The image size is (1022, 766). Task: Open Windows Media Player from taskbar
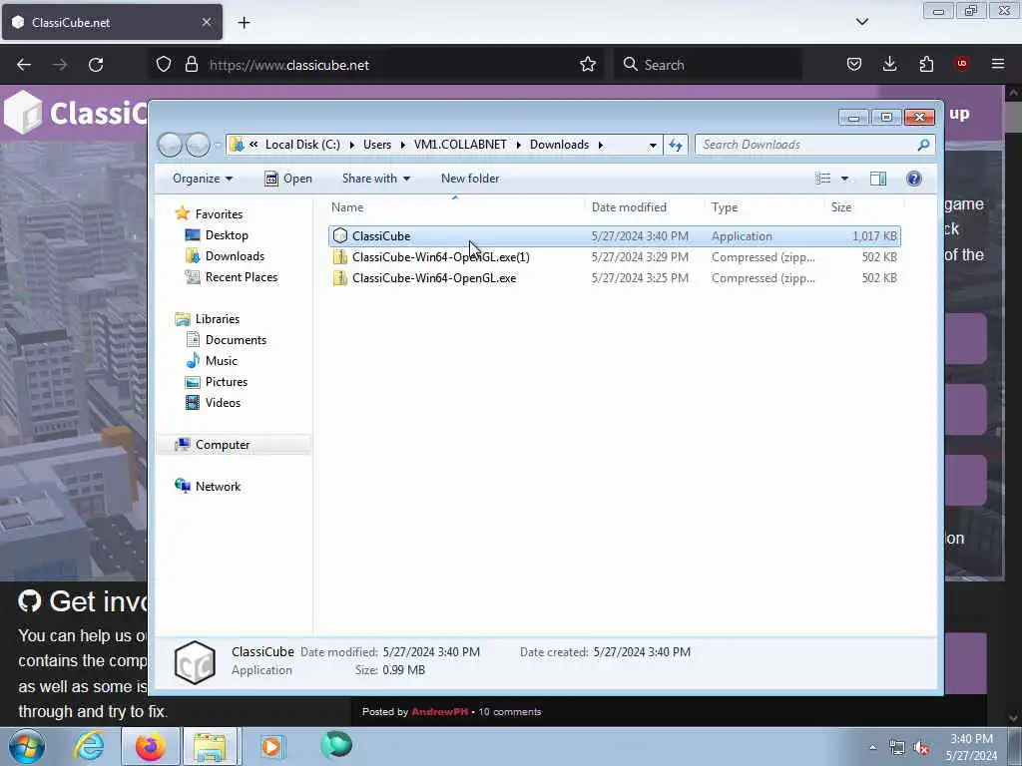click(x=271, y=746)
